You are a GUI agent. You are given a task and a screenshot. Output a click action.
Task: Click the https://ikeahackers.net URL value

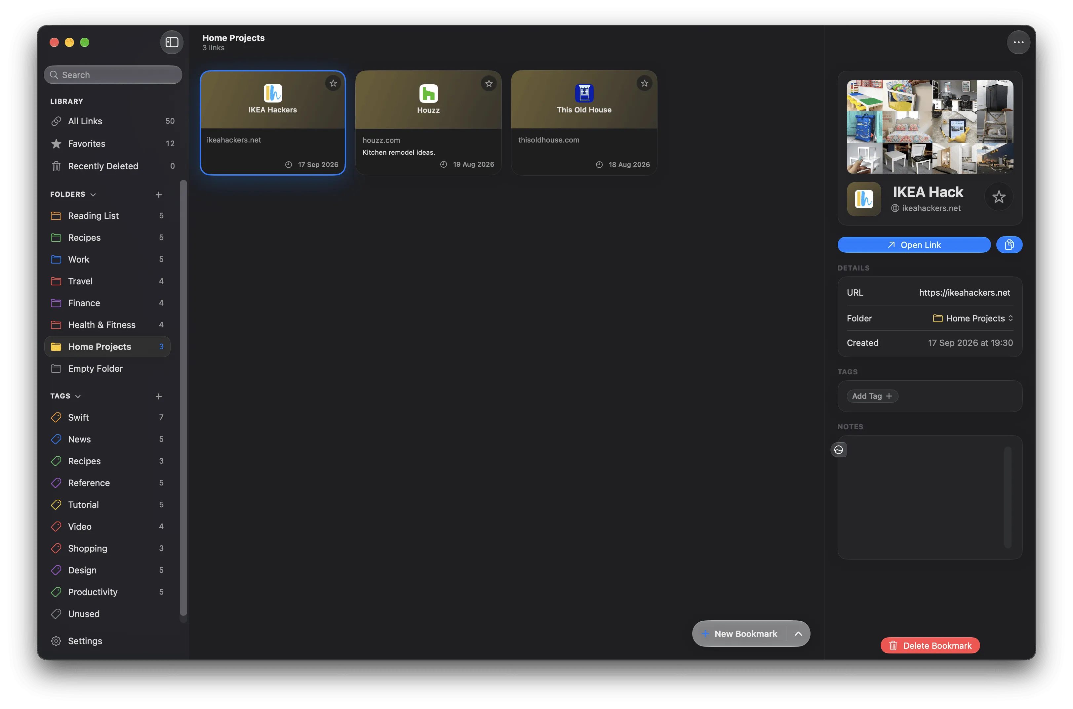pyautogui.click(x=965, y=293)
